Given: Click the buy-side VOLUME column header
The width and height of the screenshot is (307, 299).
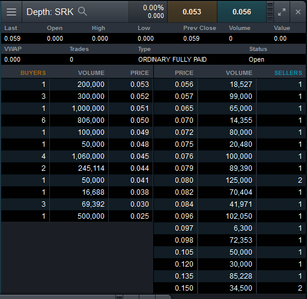Looking at the screenshot, I should pyautogui.click(x=91, y=73).
